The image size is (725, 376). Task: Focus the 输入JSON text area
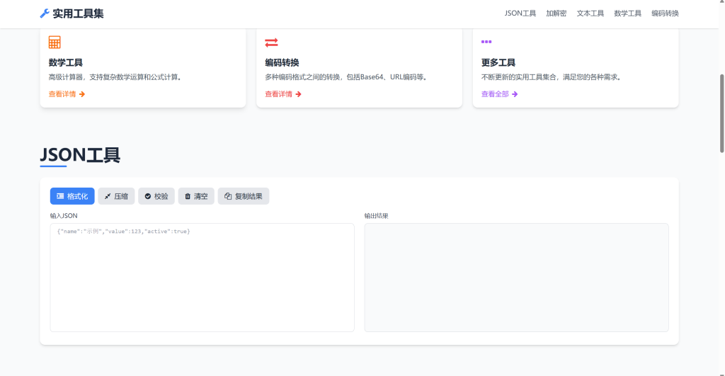(202, 278)
